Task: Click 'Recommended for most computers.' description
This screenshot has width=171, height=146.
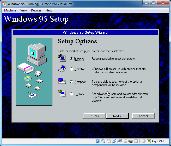Action: (x=113, y=59)
